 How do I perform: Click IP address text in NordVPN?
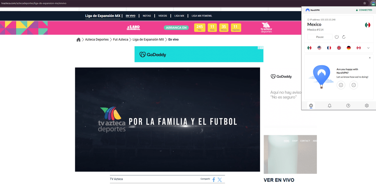(321, 19)
